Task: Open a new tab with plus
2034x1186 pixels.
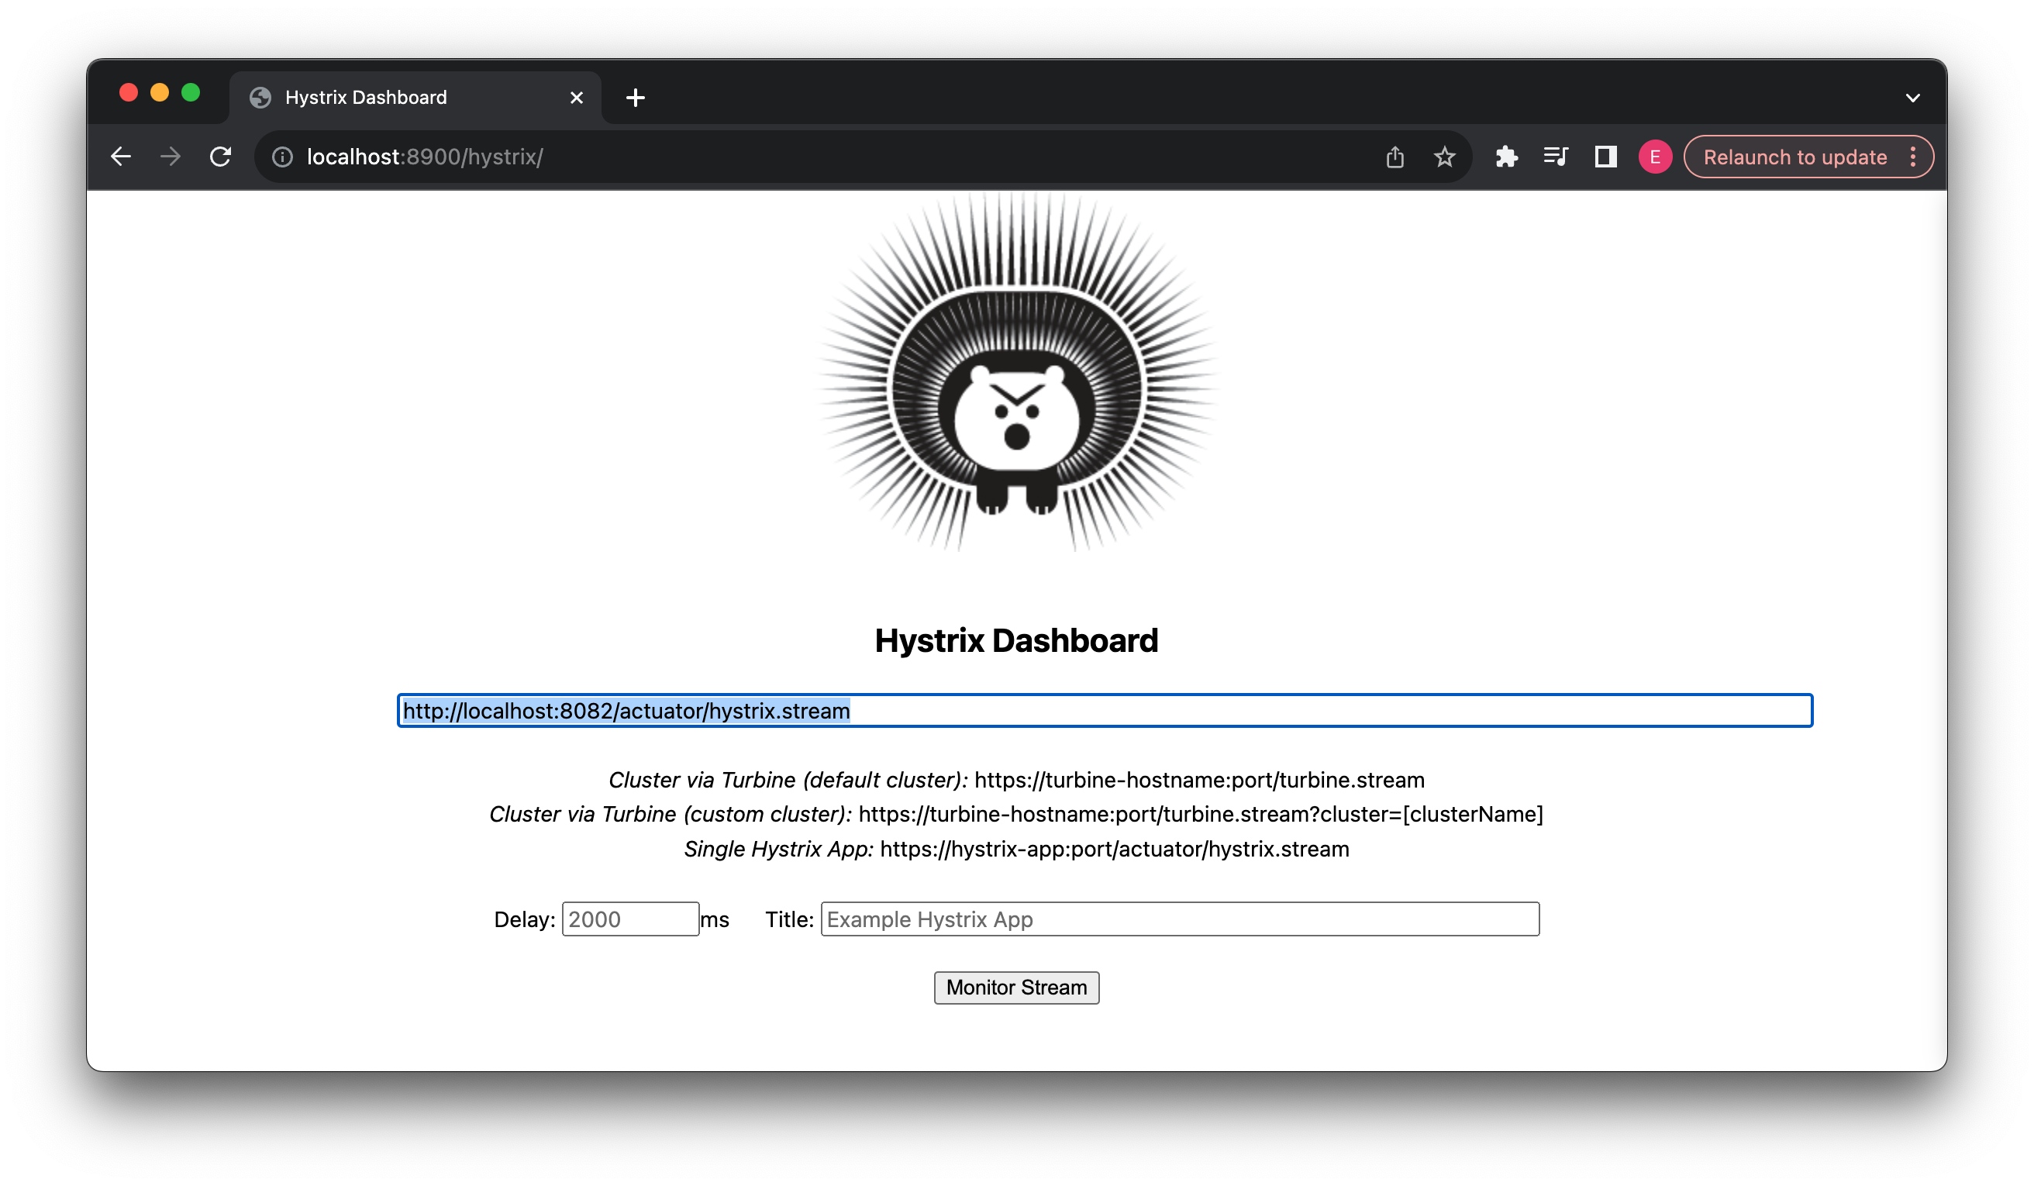Action: tap(635, 98)
